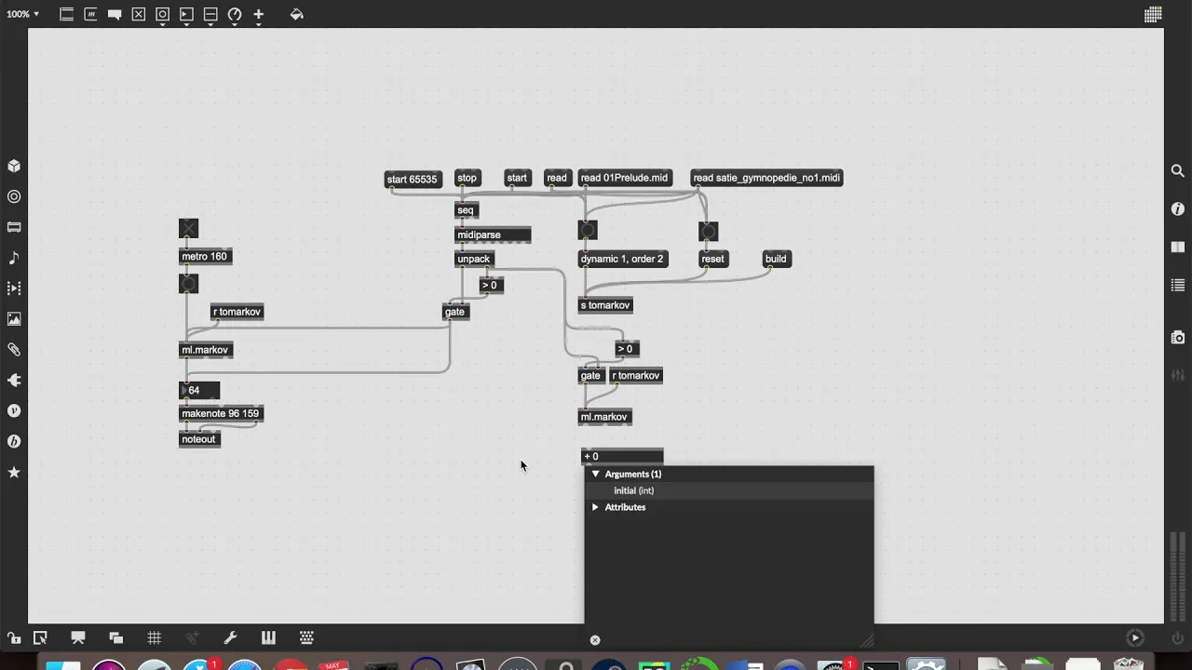
Task: Open the plus add-object toolbar menu
Action: click(259, 14)
